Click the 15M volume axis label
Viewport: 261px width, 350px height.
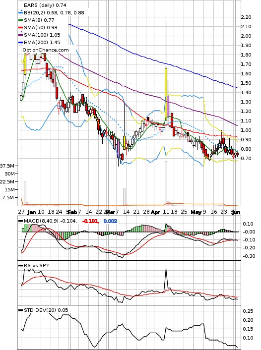(9, 189)
